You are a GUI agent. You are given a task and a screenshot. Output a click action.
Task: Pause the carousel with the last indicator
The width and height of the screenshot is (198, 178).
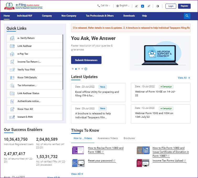(x=86, y=69)
